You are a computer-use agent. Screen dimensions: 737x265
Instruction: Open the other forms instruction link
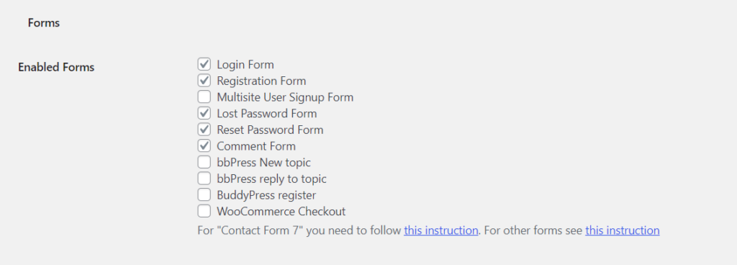point(623,230)
